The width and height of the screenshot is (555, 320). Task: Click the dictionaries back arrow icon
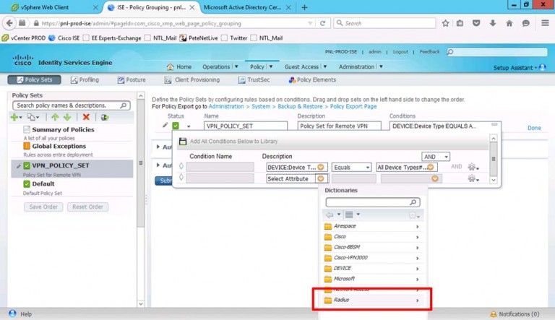330,215
